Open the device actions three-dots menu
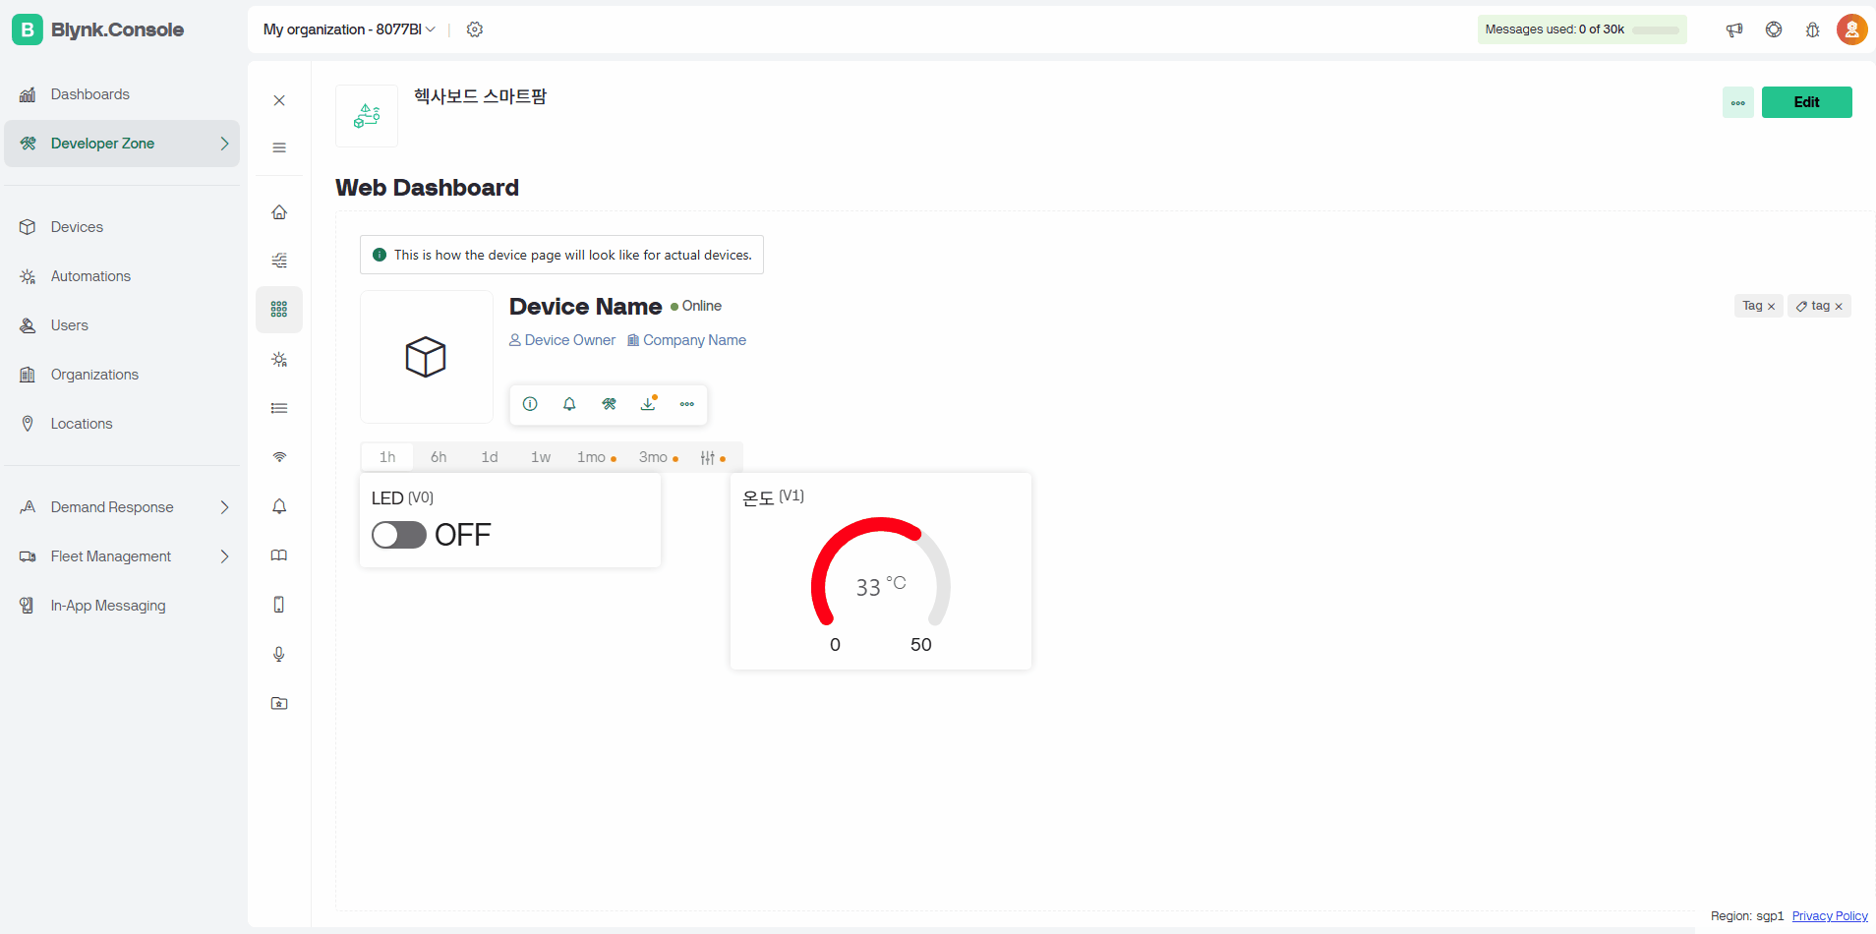Screen dimensions: 1876x934 tap(687, 404)
